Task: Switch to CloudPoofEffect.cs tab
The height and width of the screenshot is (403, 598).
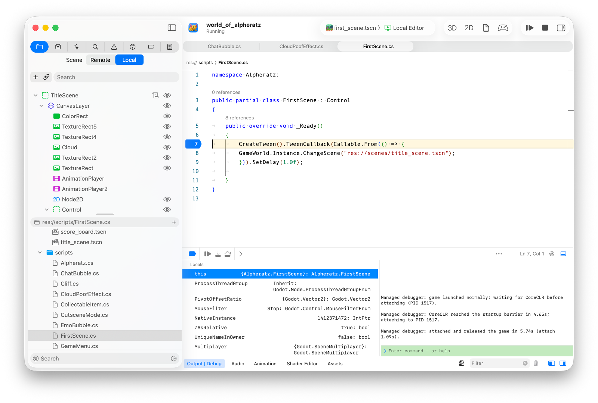Action: (x=301, y=47)
